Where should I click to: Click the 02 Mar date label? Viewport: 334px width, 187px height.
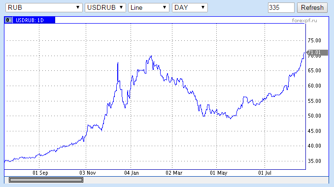(x=174, y=173)
